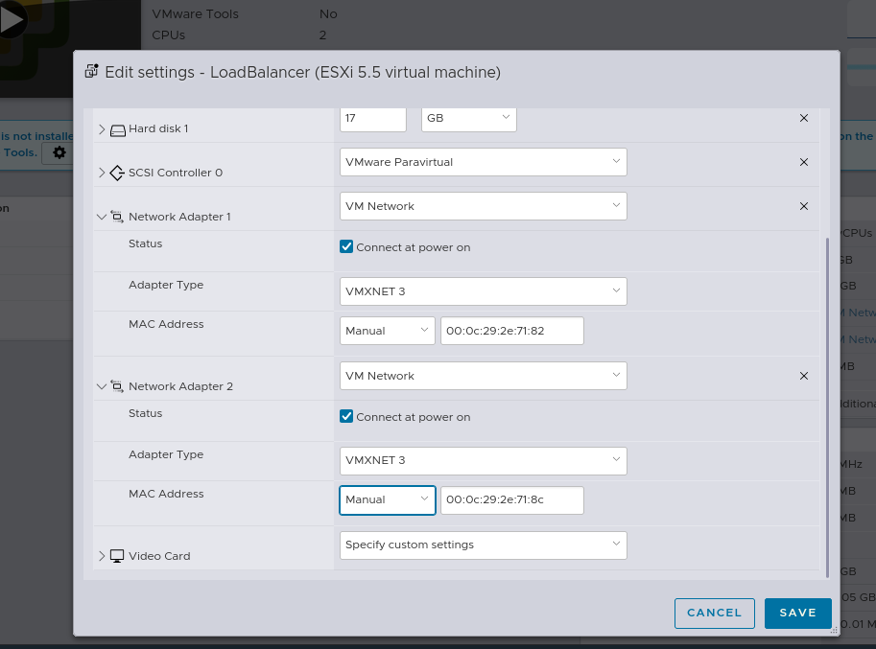
Task: Remove Hard disk 1 with X icon
Action: tap(804, 118)
